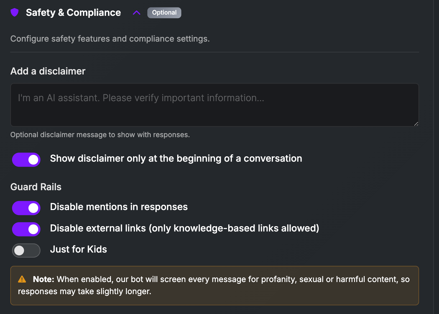Viewport: 439px width, 314px height.
Task: Click the "Just for Kids" label text
Action: [78, 249]
